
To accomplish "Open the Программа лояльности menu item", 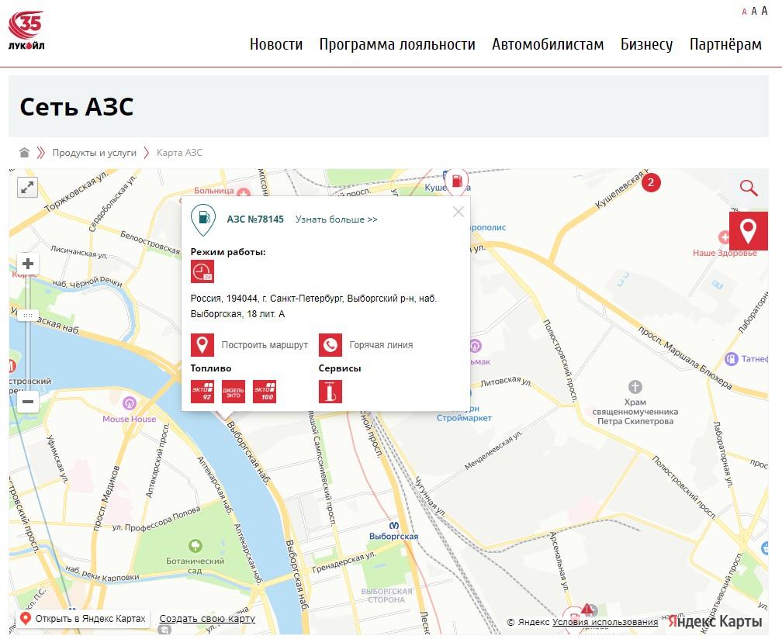I will (x=397, y=44).
